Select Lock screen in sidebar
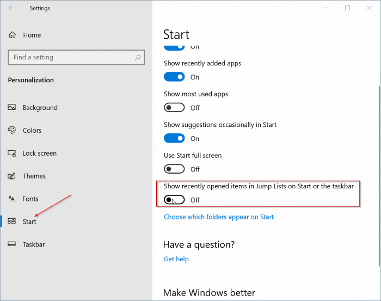381x301 pixels. [x=40, y=153]
